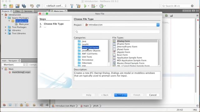The height and width of the screenshot is (112, 200).
Task: Select Main.java in Projects tree
Action: (x=24, y=24)
